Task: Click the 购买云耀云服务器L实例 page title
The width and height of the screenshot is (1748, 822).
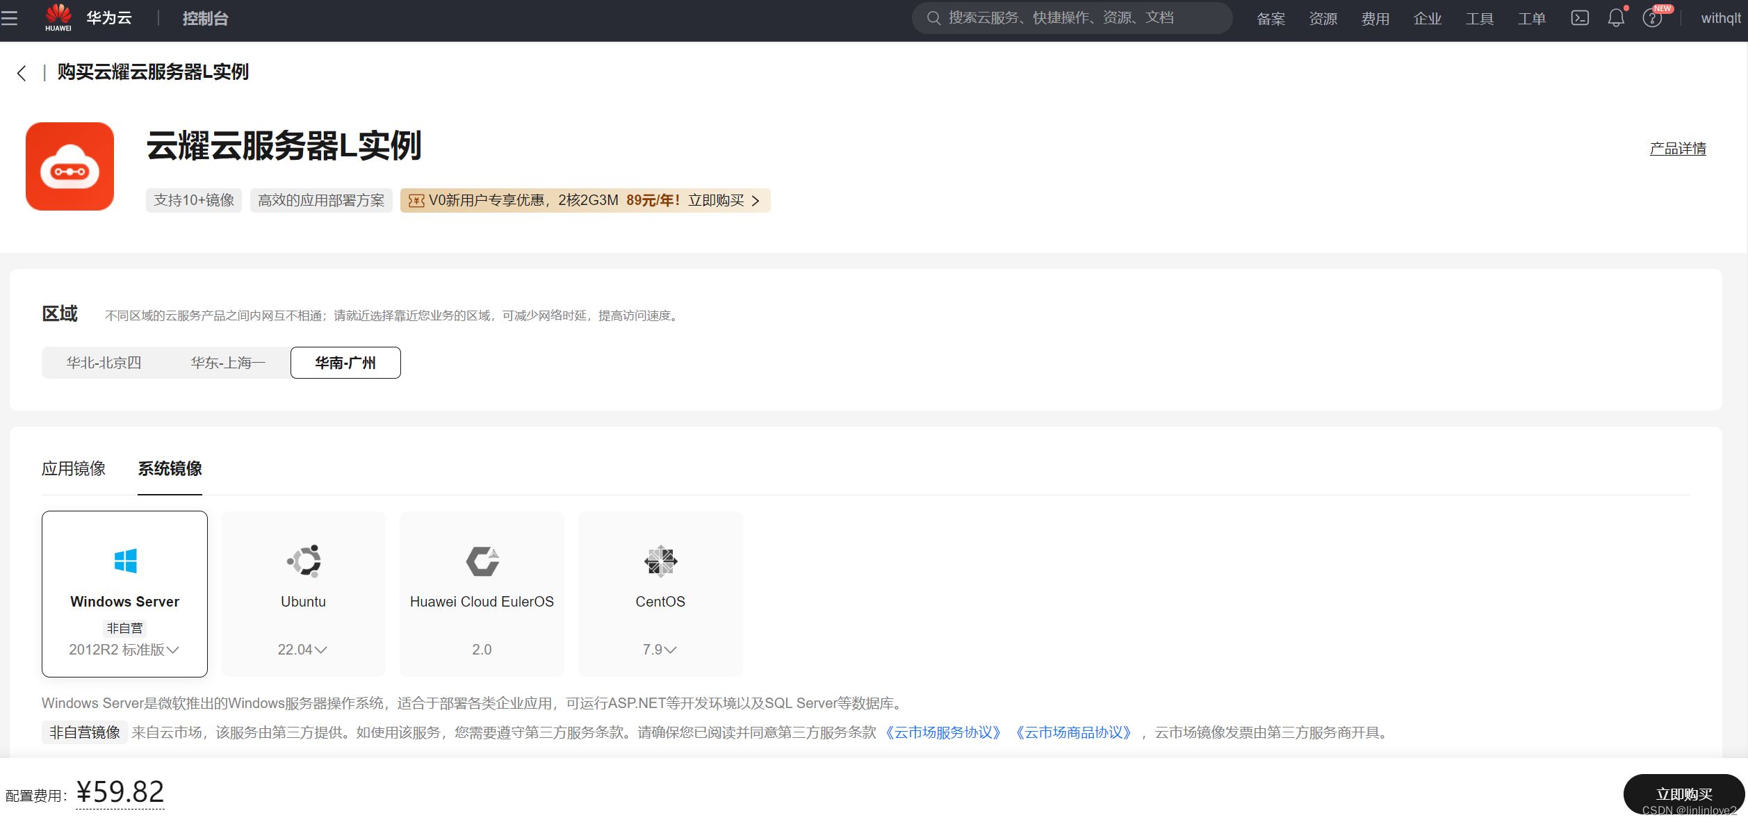Action: pos(153,72)
